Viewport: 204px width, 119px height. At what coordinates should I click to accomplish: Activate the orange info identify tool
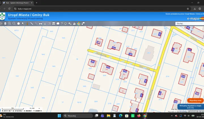(27, 24)
